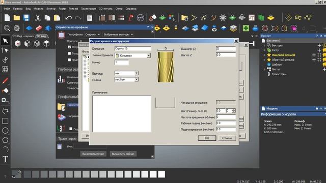Redo the last undone action
The width and height of the screenshot is (326, 183).
coord(78,18)
